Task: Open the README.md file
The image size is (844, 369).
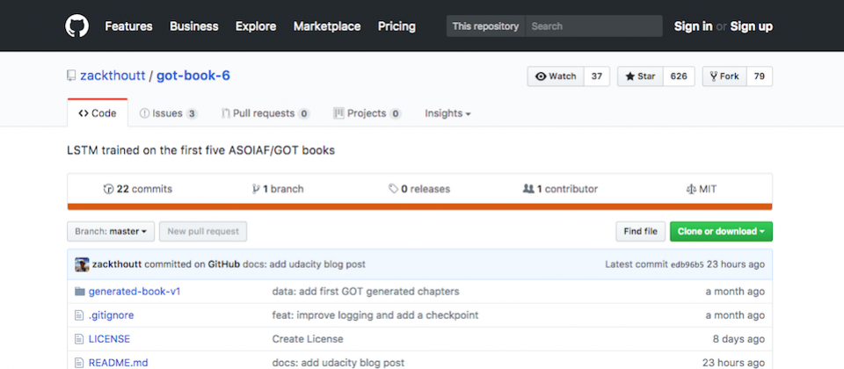Action: [120, 363]
